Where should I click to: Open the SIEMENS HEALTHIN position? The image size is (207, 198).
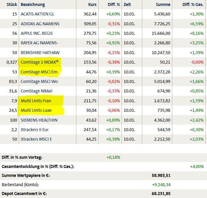[x=39, y=120]
